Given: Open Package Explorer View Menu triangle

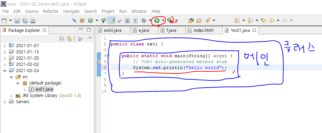Looking at the screenshot, I should 90,38.
